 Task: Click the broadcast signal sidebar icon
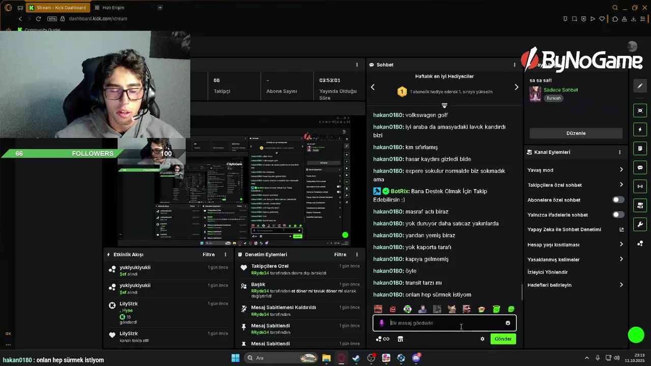pyautogui.click(x=640, y=187)
